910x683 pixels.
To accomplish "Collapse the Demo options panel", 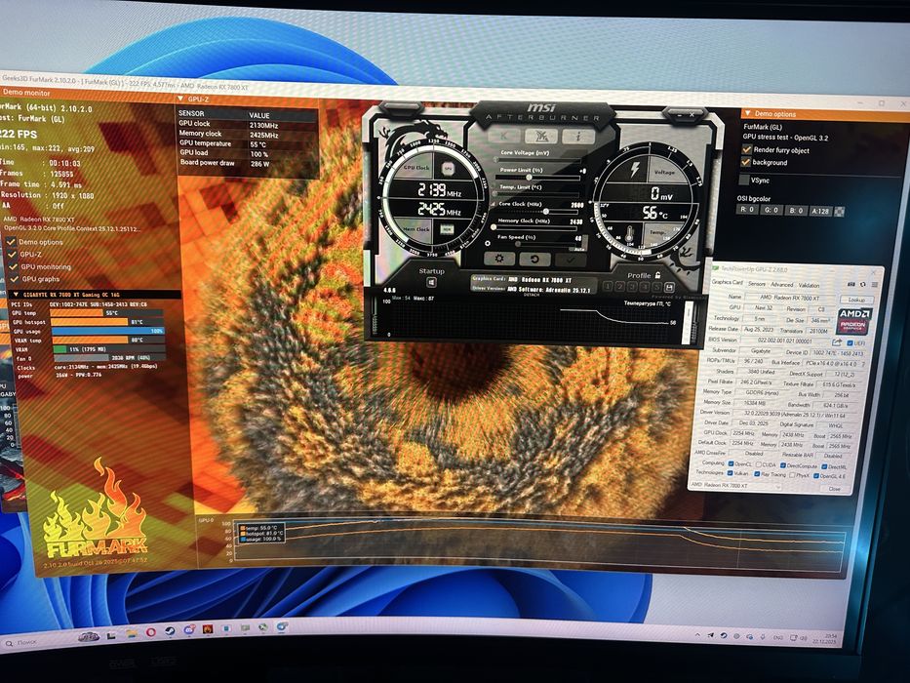I will click(x=747, y=113).
